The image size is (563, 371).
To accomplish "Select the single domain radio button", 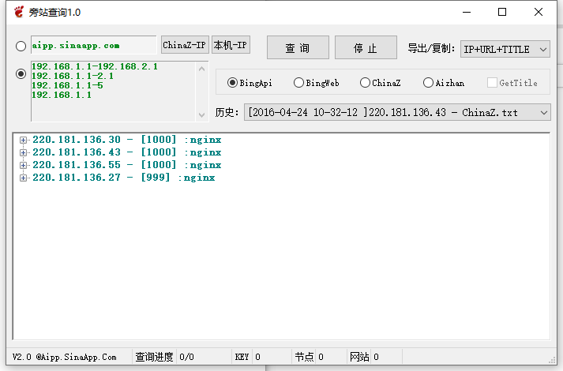I will click(21, 47).
